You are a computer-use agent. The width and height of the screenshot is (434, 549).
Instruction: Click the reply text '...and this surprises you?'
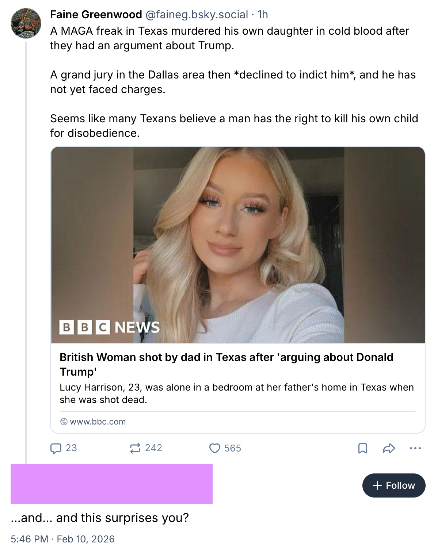point(100,518)
